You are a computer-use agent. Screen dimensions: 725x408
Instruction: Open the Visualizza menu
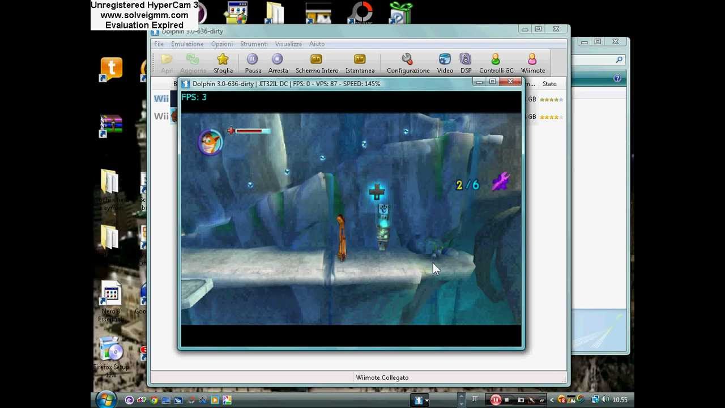click(x=288, y=44)
